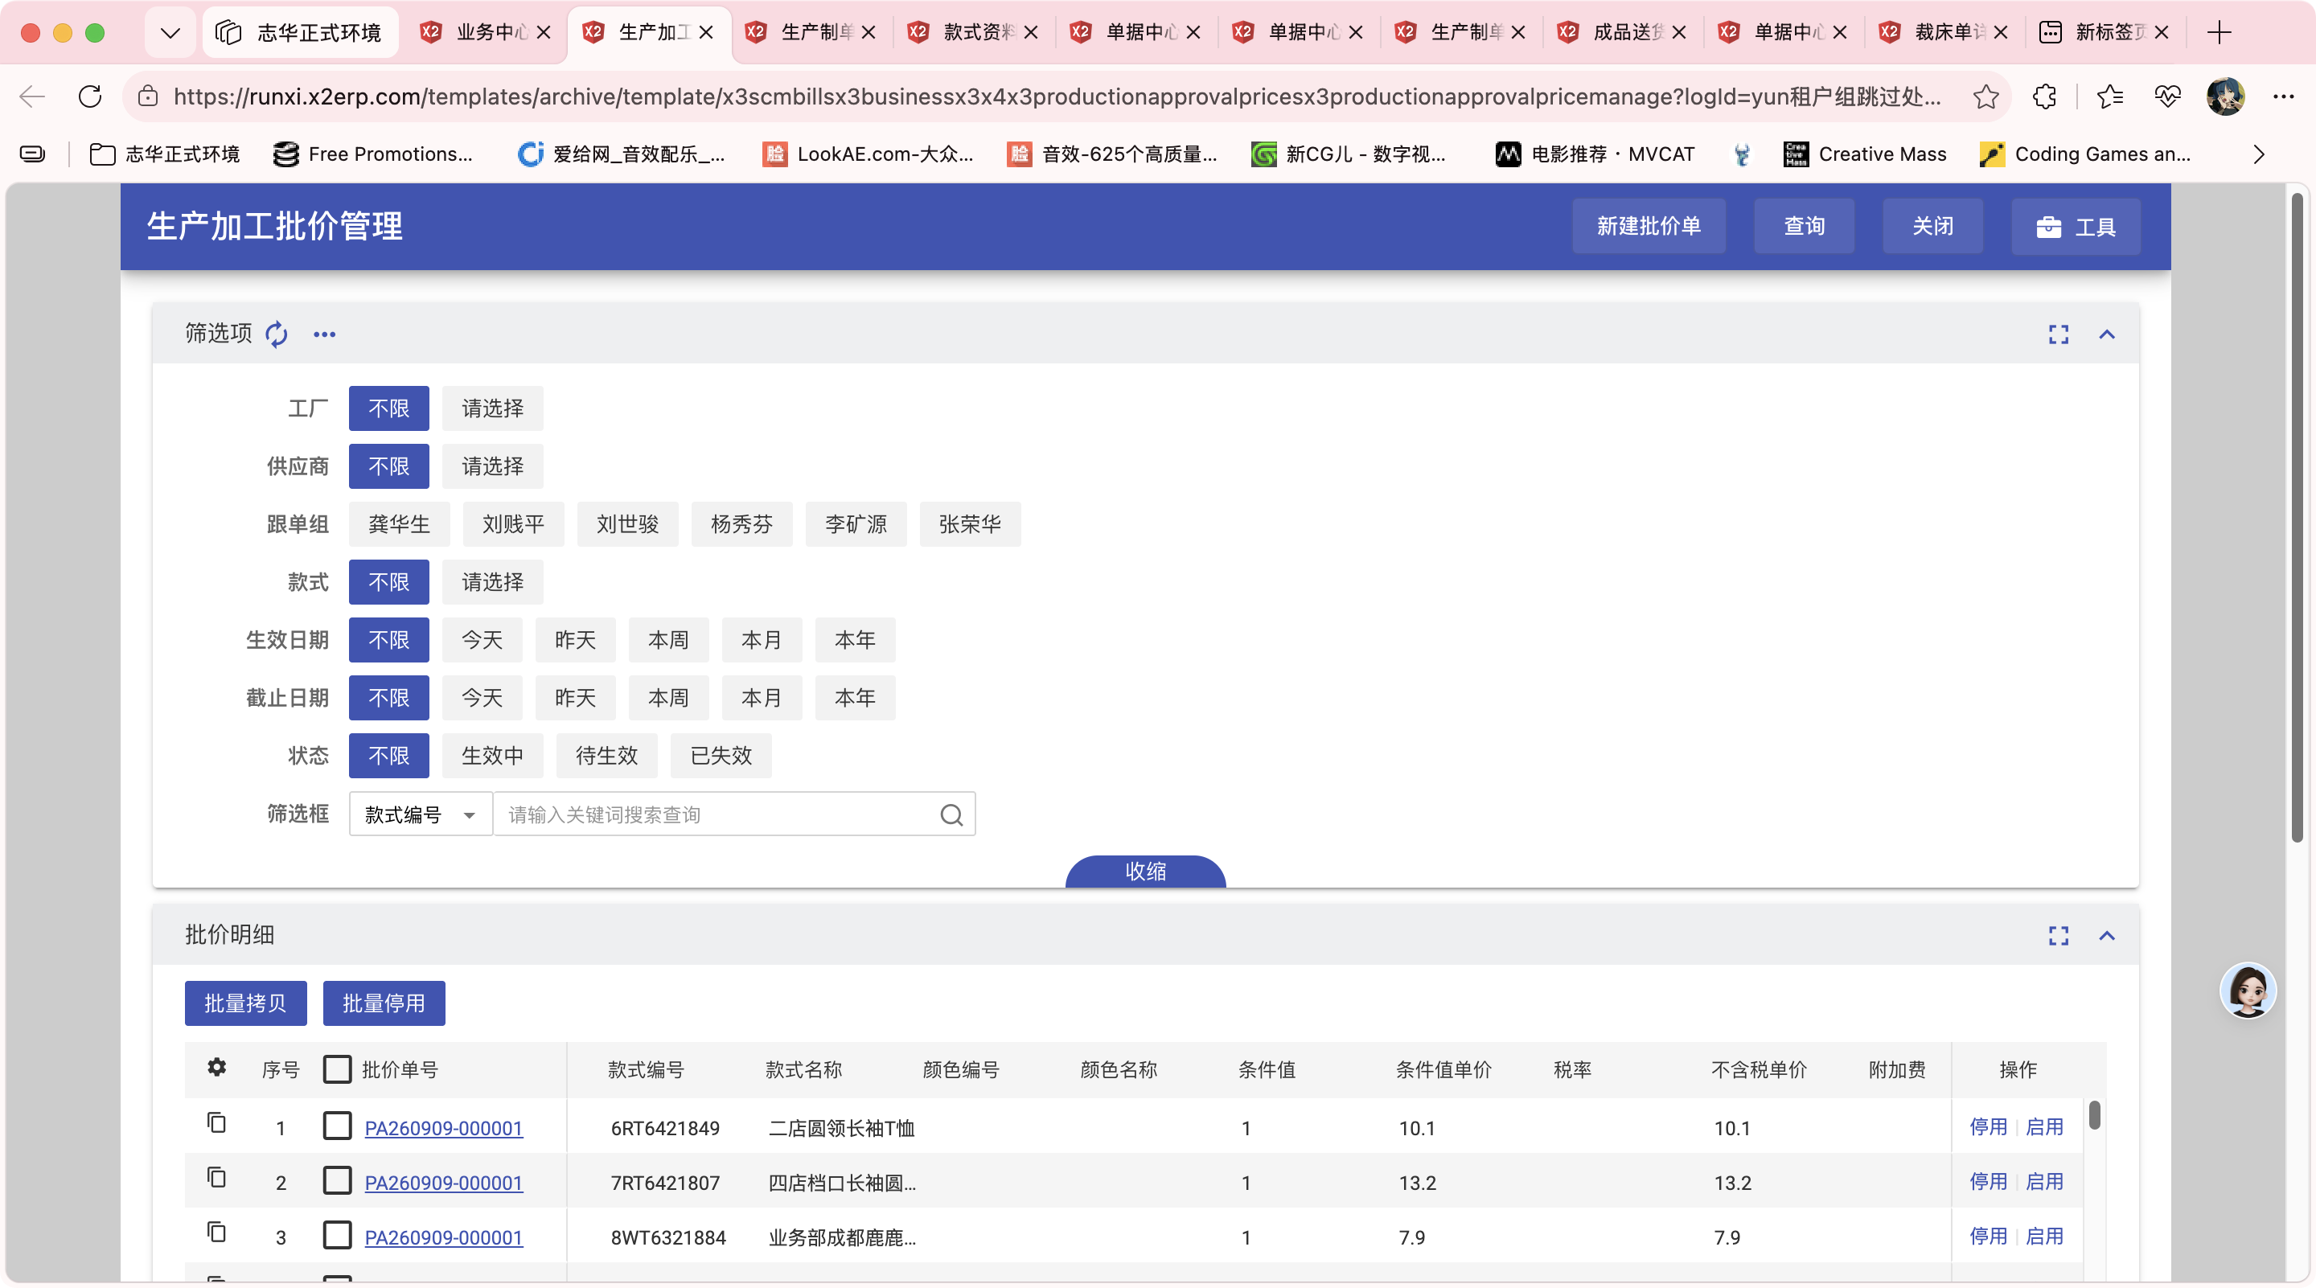Copy row 1 using the copy icon
The height and width of the screenshot is (1288, 2316).
tap(216, 1122)
